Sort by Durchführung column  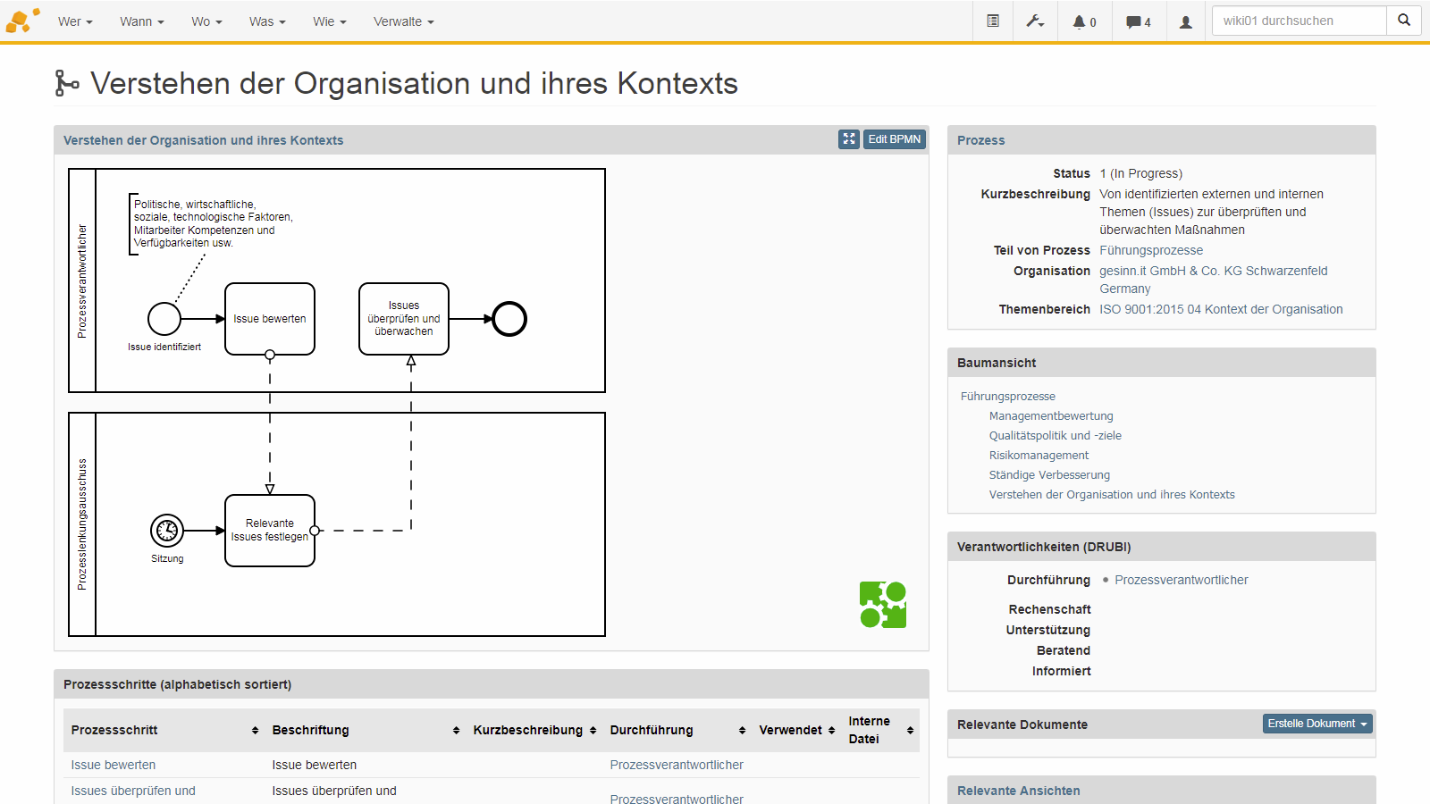coord(742,730)
